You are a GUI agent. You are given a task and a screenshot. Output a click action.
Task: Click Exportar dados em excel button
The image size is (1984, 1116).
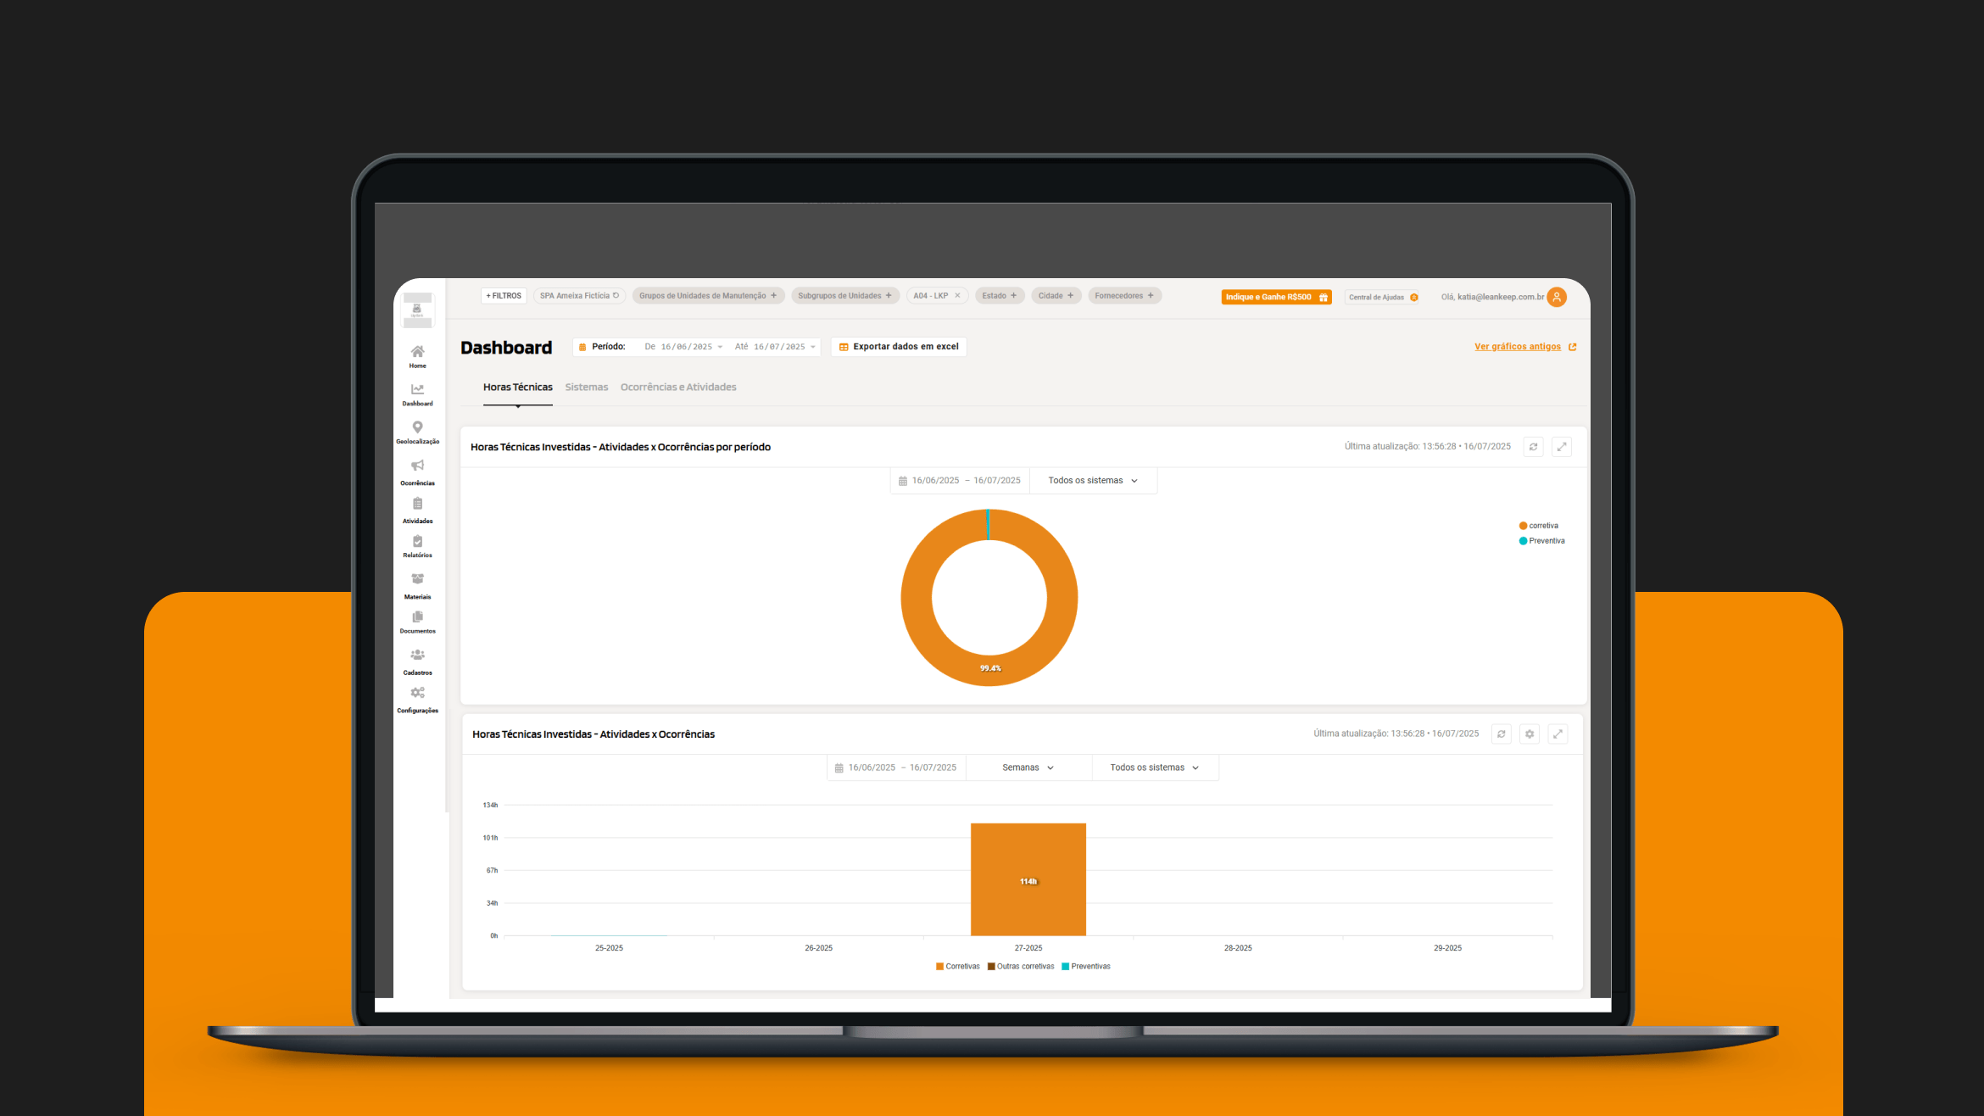click(899, 347)
